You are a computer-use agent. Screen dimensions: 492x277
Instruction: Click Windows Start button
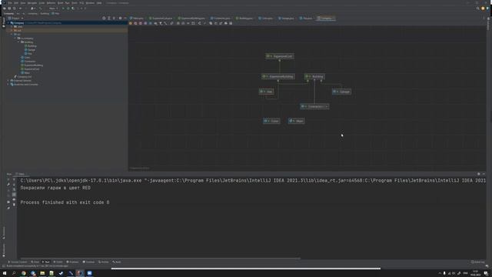click(5, 273)
